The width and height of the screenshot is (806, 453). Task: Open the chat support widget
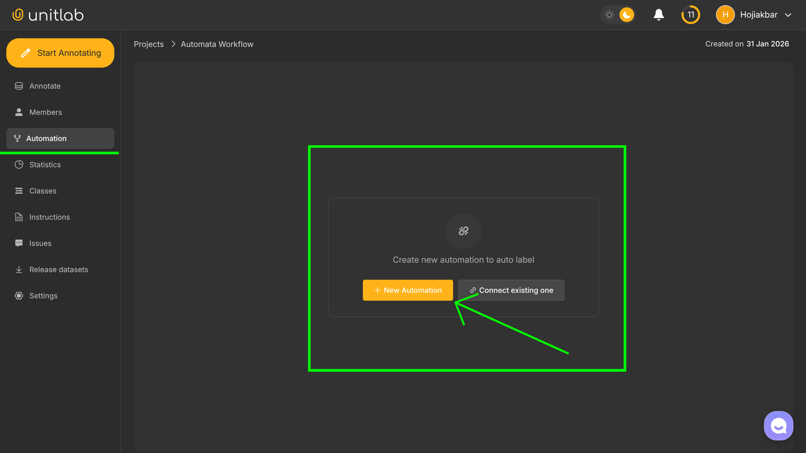[778, 425]
